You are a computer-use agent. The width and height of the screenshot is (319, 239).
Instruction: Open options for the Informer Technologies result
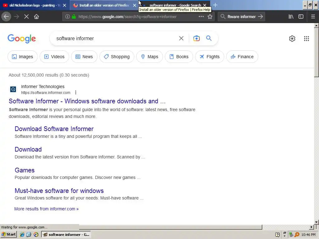click(x=76, y=93)
